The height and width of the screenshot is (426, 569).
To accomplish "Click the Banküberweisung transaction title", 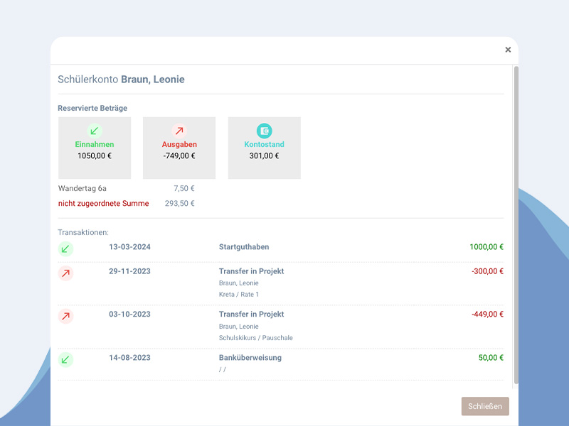I will 250,358.
